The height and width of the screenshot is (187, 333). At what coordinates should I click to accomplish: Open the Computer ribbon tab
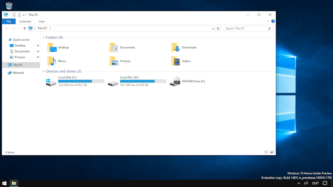(25, 21)
